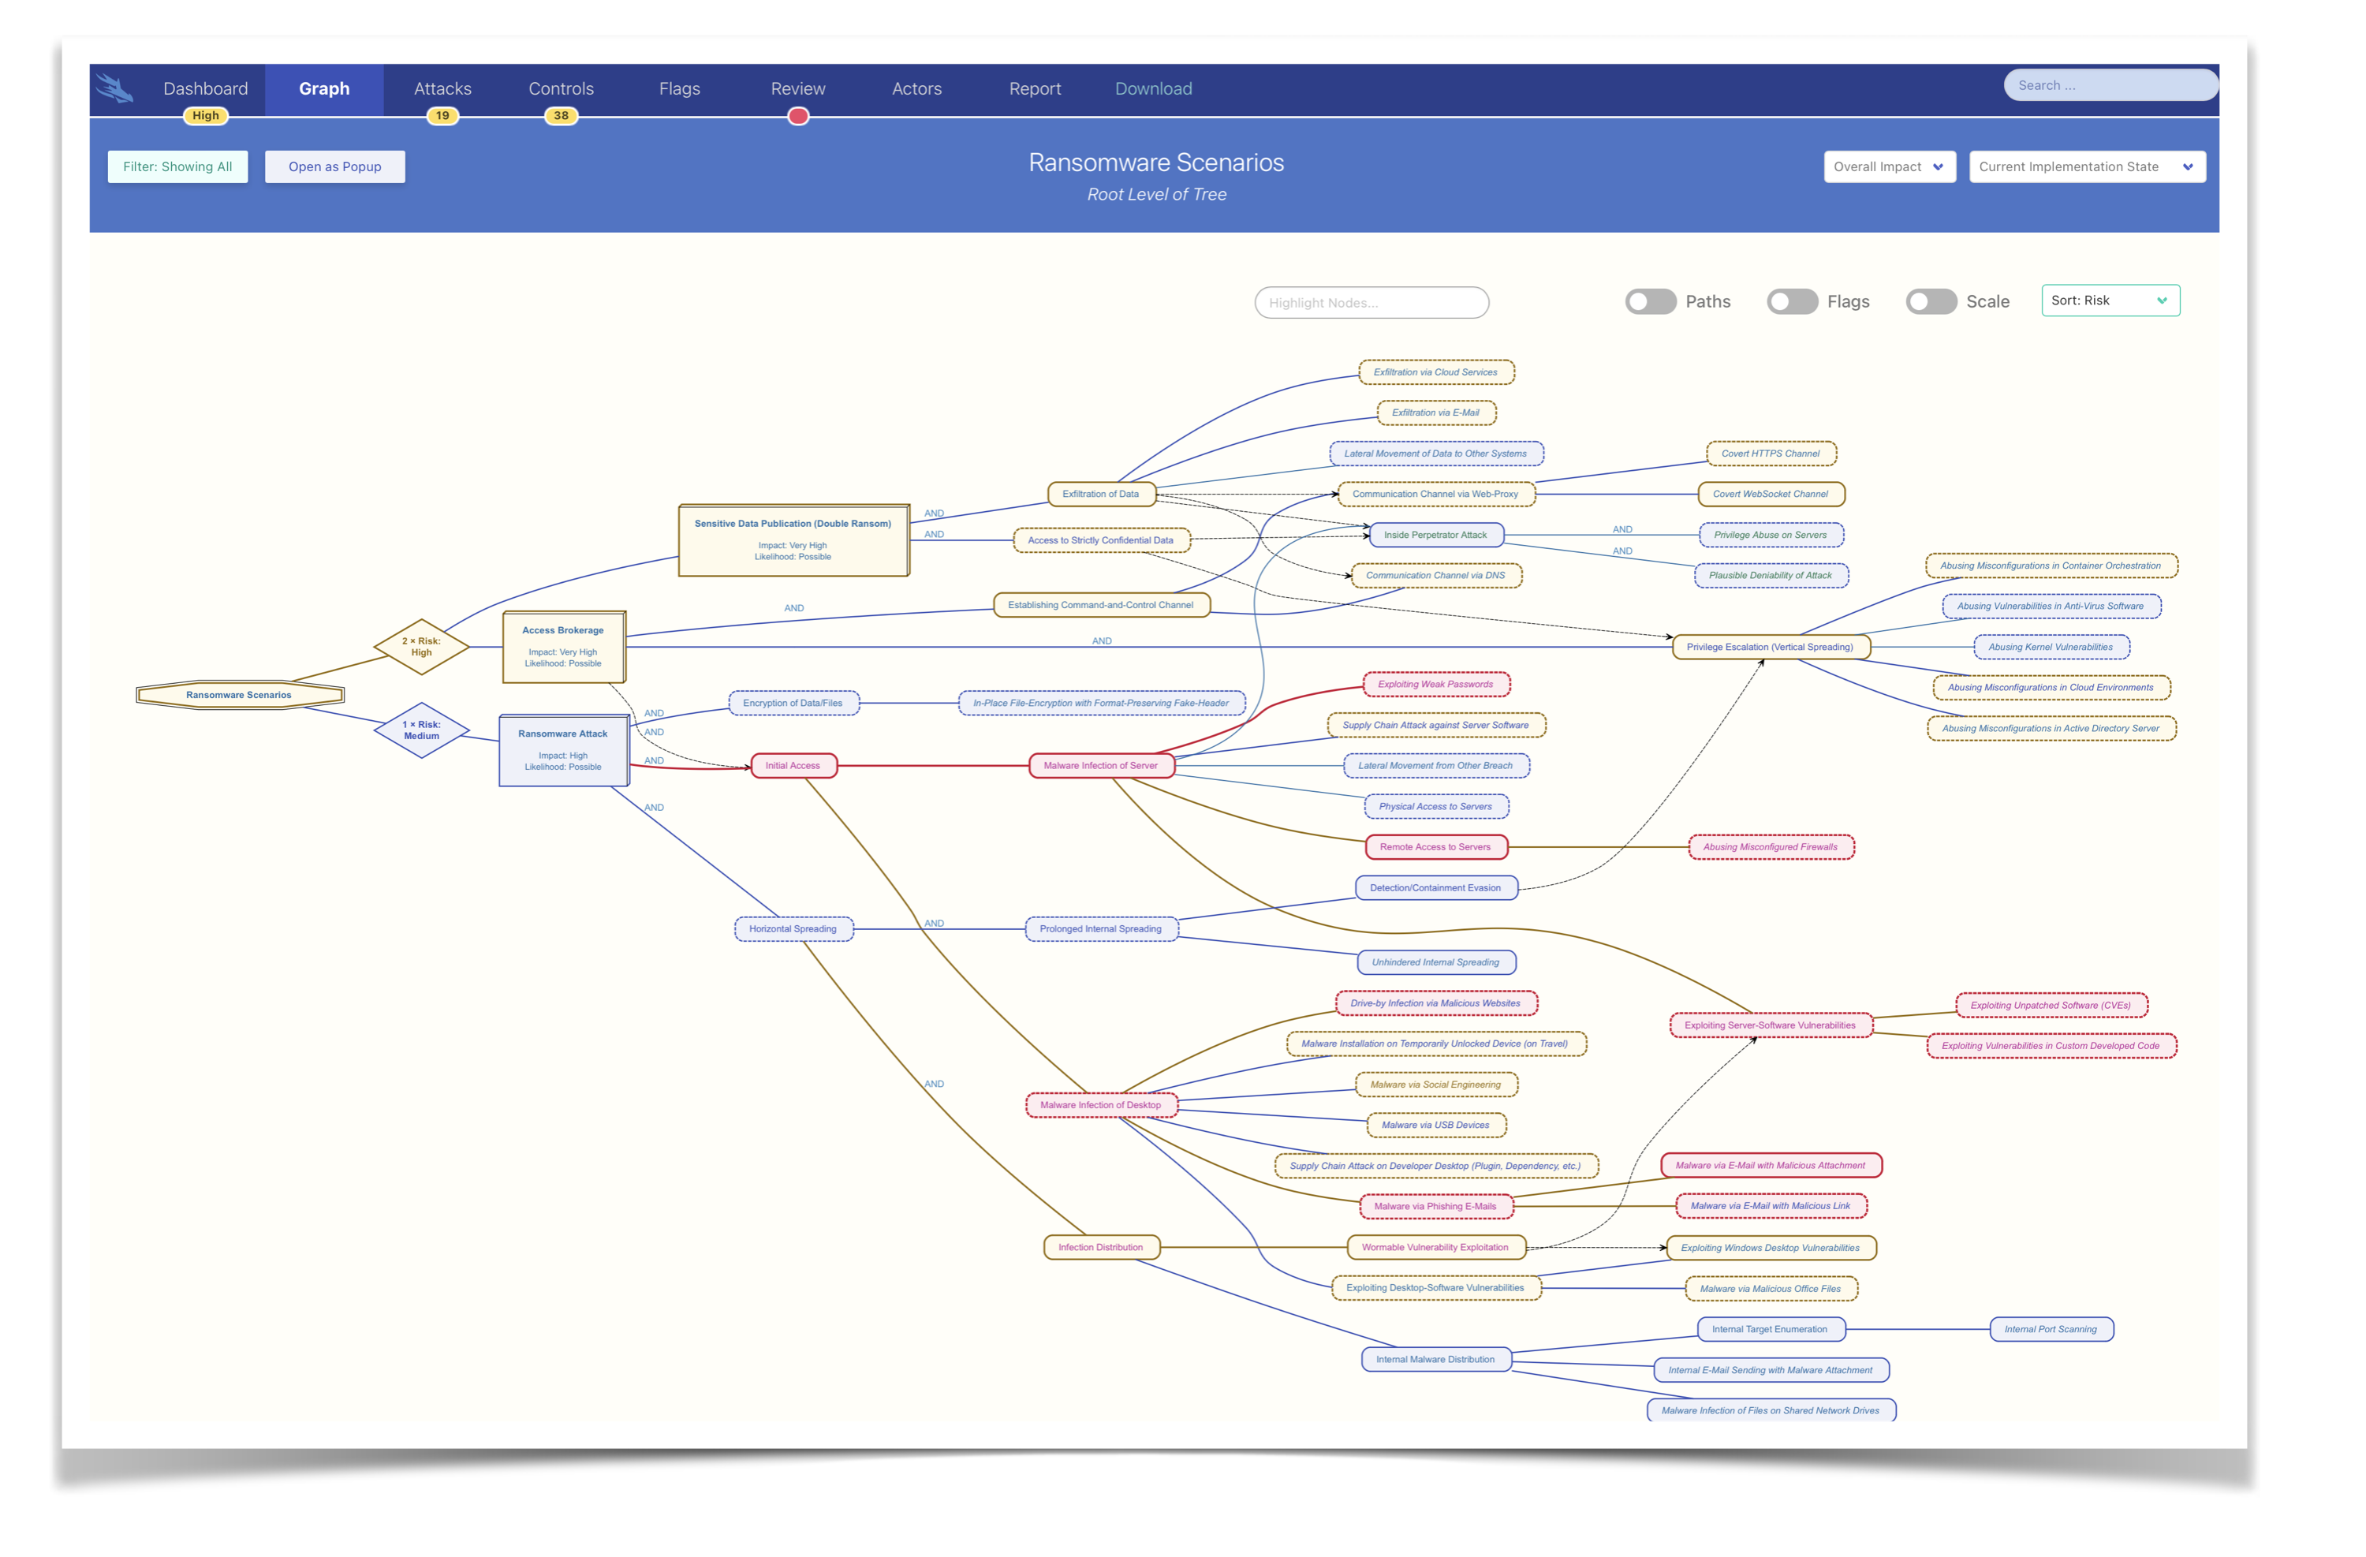Click the red Review indicator dot
Viewport: 2366px width, 1557px height.
tap(797, 118)
